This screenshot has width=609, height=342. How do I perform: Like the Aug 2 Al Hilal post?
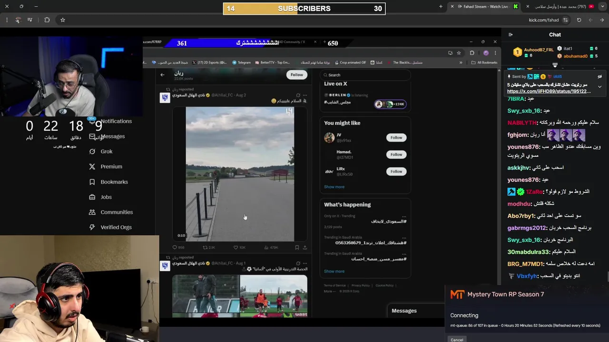(x=239, y=247)
